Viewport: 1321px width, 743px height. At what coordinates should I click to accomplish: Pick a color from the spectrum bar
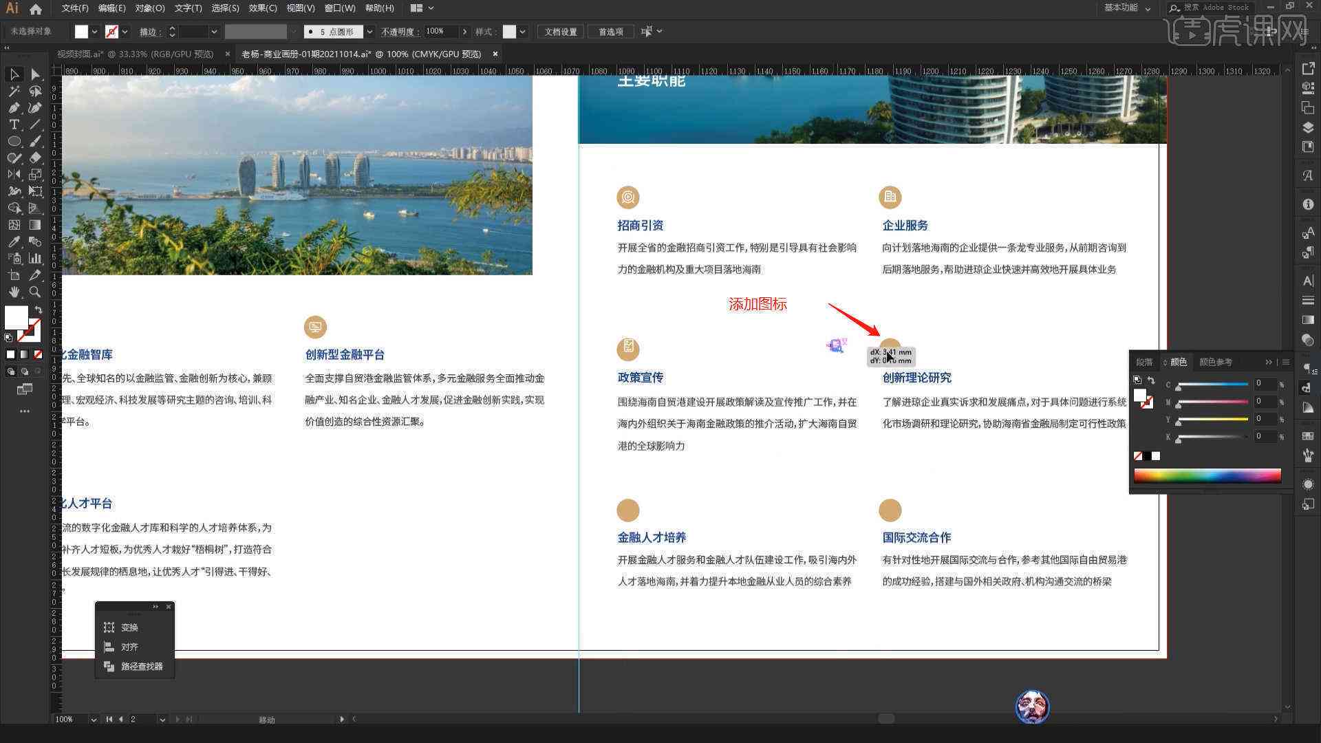1207,475
